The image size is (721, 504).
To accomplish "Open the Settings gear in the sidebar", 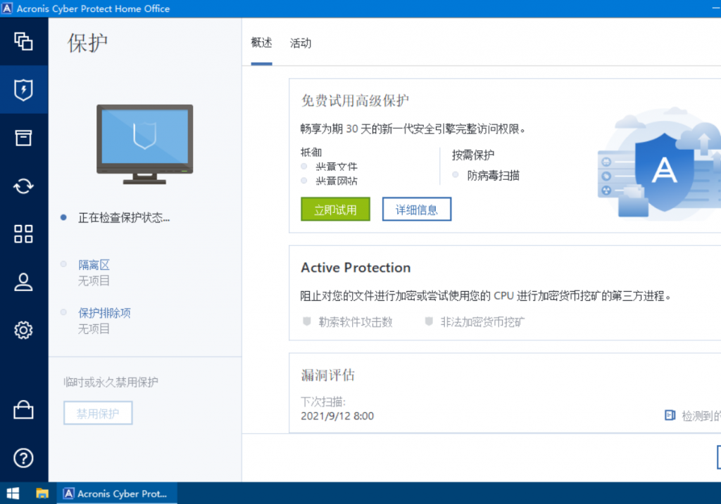I will 23,330.
